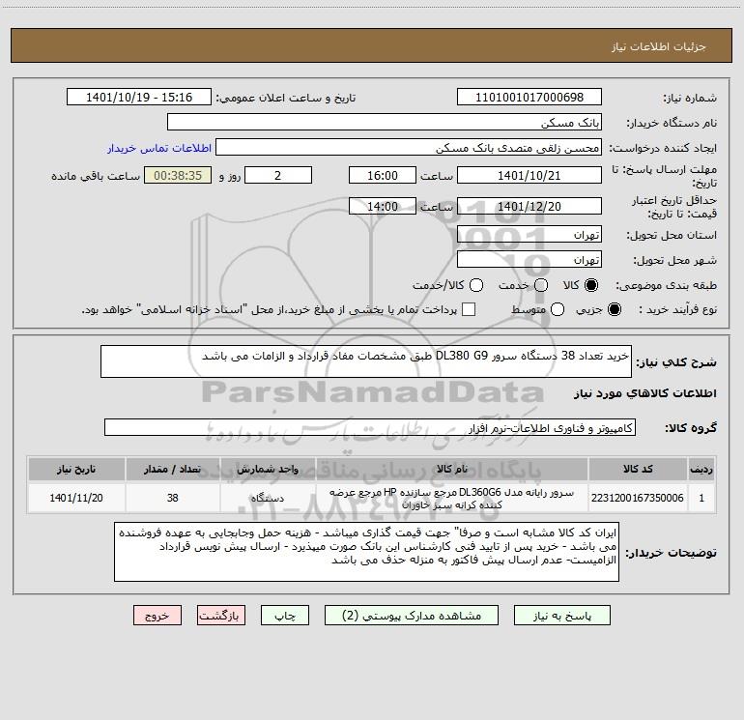Screen dimensions: 744x720
Task: Click product code 2231200167350006 cell
Action: (638, 498)
